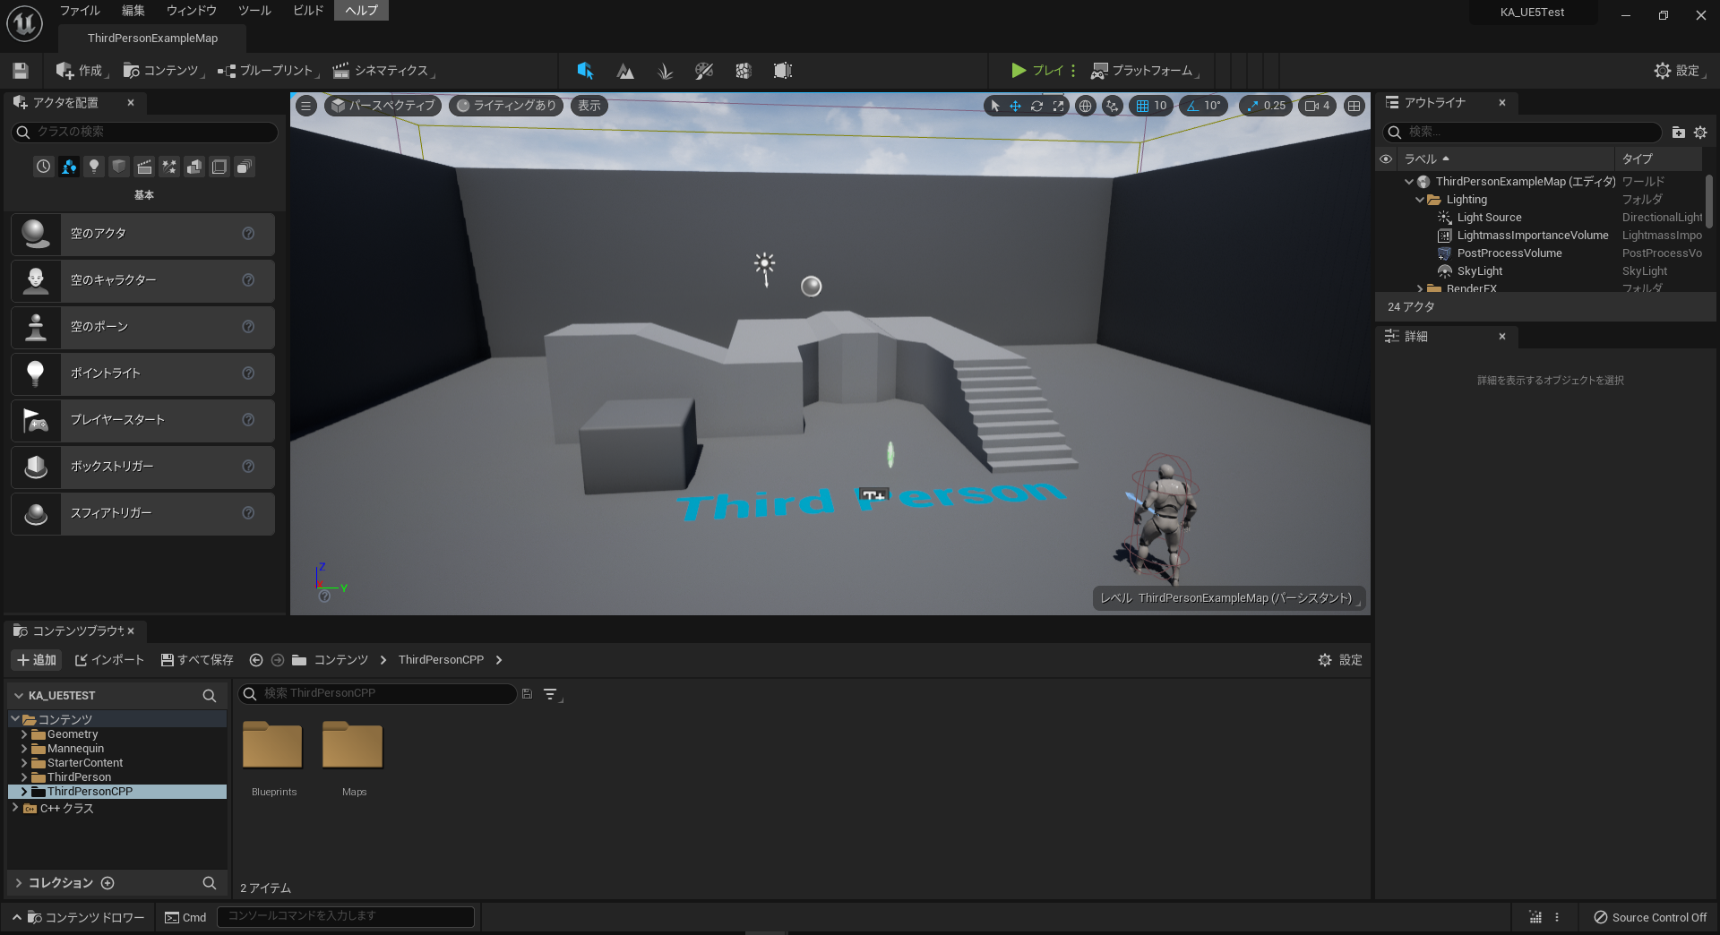Toggle world/local coordinate space globe icon
Image resolution: width=1720 pixels, height=935 pixels.
click(1086, 106)
